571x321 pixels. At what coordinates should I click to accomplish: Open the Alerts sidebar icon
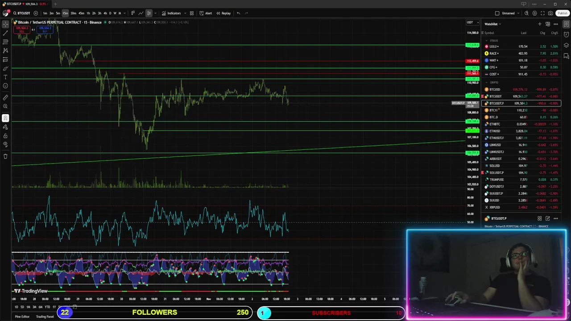tap(566, 35)
